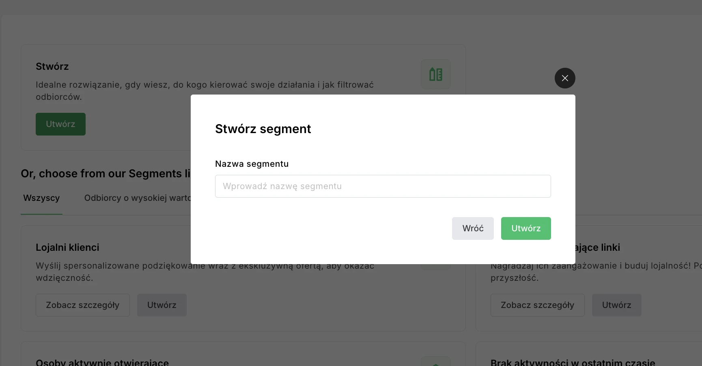The height and width of the screenshot is (366, 702).
Task: Click the segment icon in the Stwórz card
Action: 435,74
